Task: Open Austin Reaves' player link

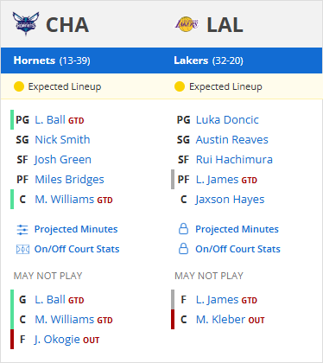Action: 231,140
